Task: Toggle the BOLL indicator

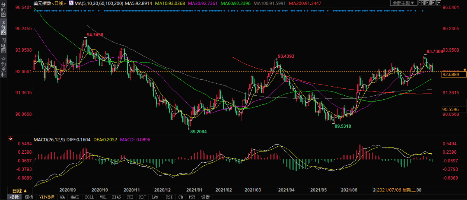Action: coord(89,197)
